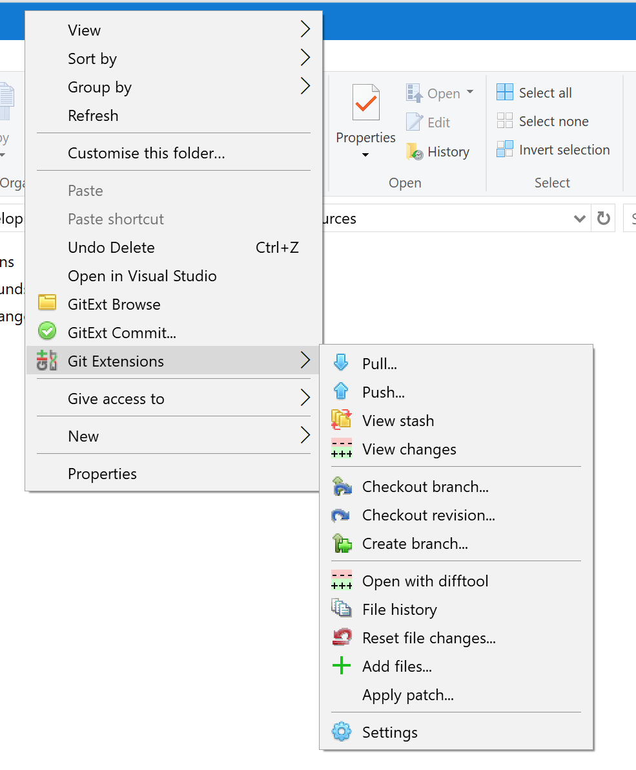The image size is (636, 770).
Task: Select the Reset file changes icon
Action: [341, 637]
